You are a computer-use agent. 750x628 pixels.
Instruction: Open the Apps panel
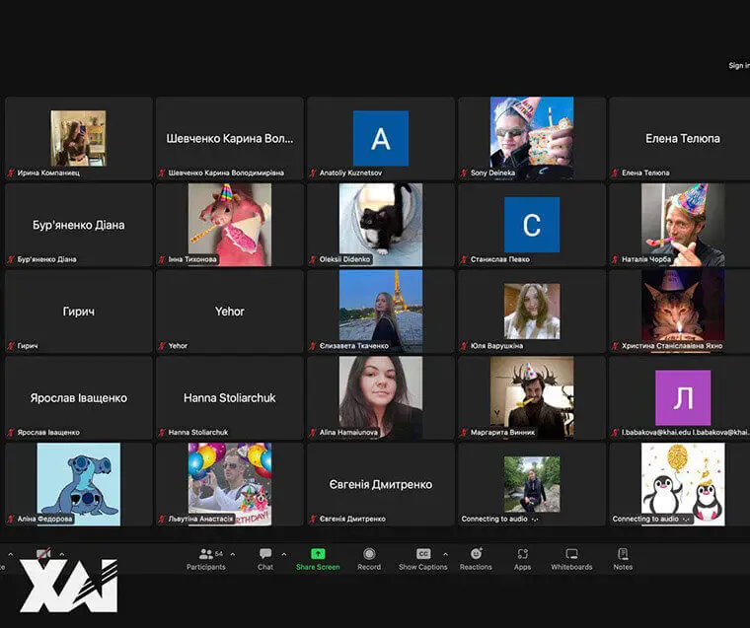point(522,558)
